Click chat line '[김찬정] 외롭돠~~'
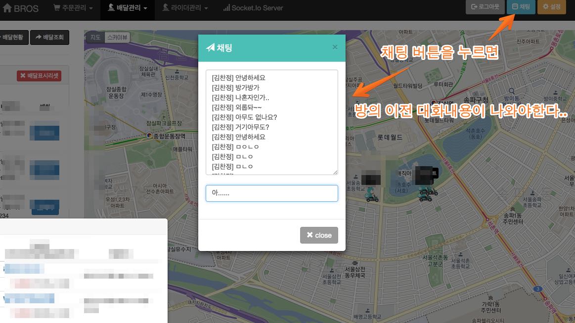This screenshot has height=323, width=575. coord(236,108)
